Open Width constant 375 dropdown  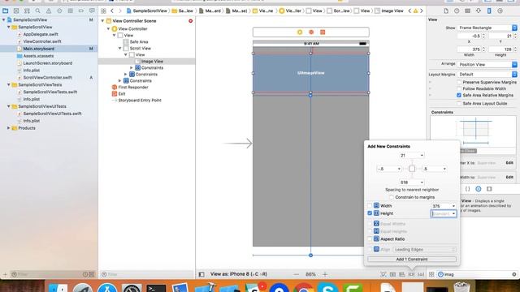click(x=453, y=206)
